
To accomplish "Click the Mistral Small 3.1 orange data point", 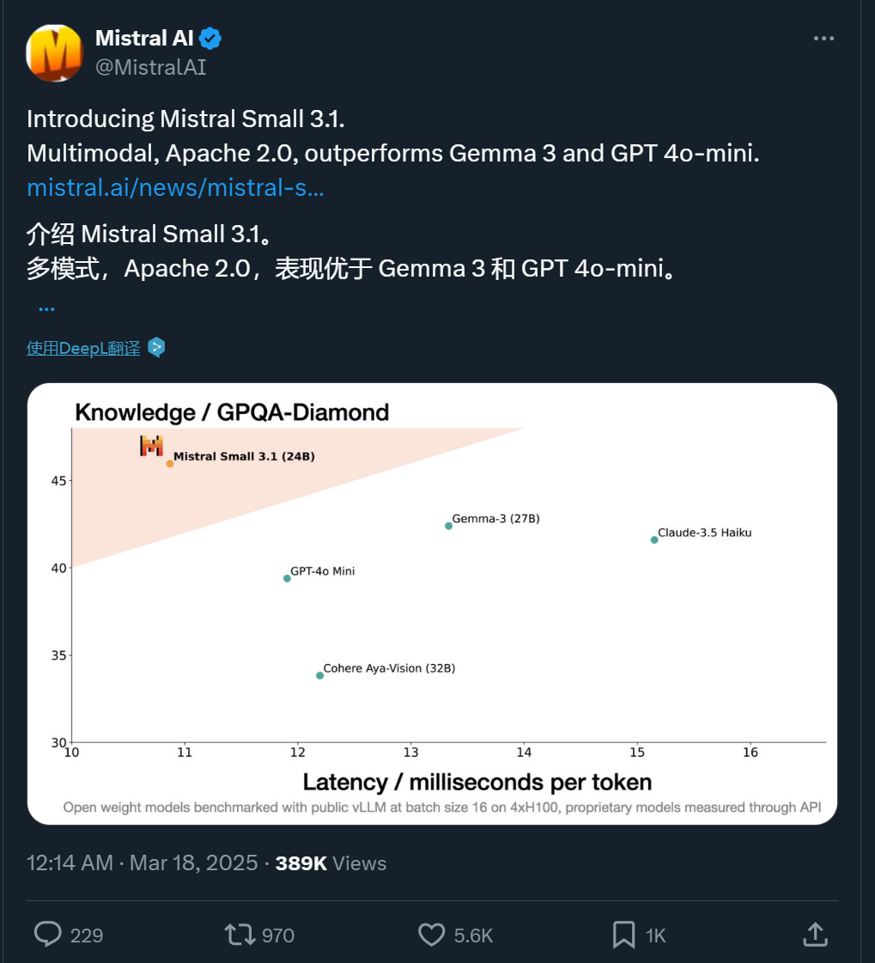I will point(170,464).
